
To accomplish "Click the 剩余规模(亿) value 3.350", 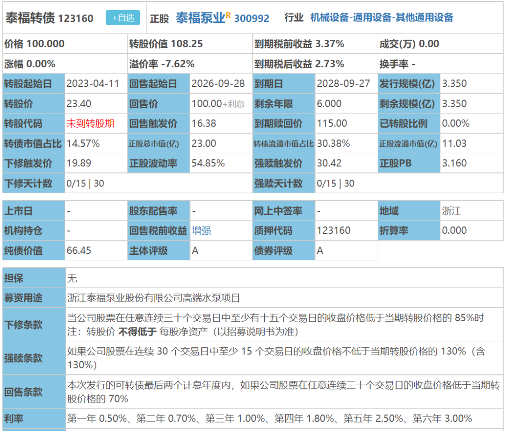I will point(454,104).
